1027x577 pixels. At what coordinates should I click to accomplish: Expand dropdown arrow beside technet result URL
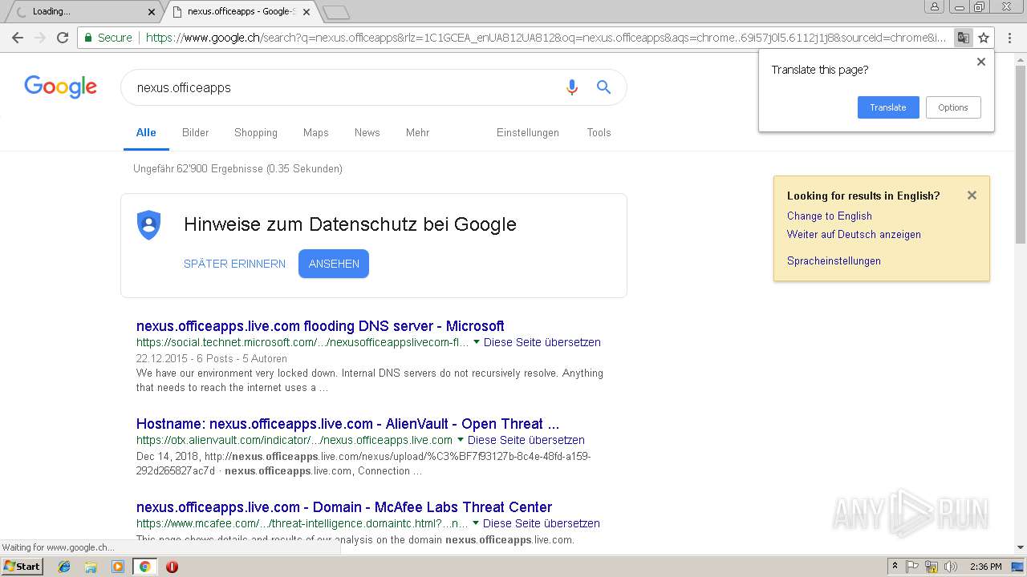[477, 342]
